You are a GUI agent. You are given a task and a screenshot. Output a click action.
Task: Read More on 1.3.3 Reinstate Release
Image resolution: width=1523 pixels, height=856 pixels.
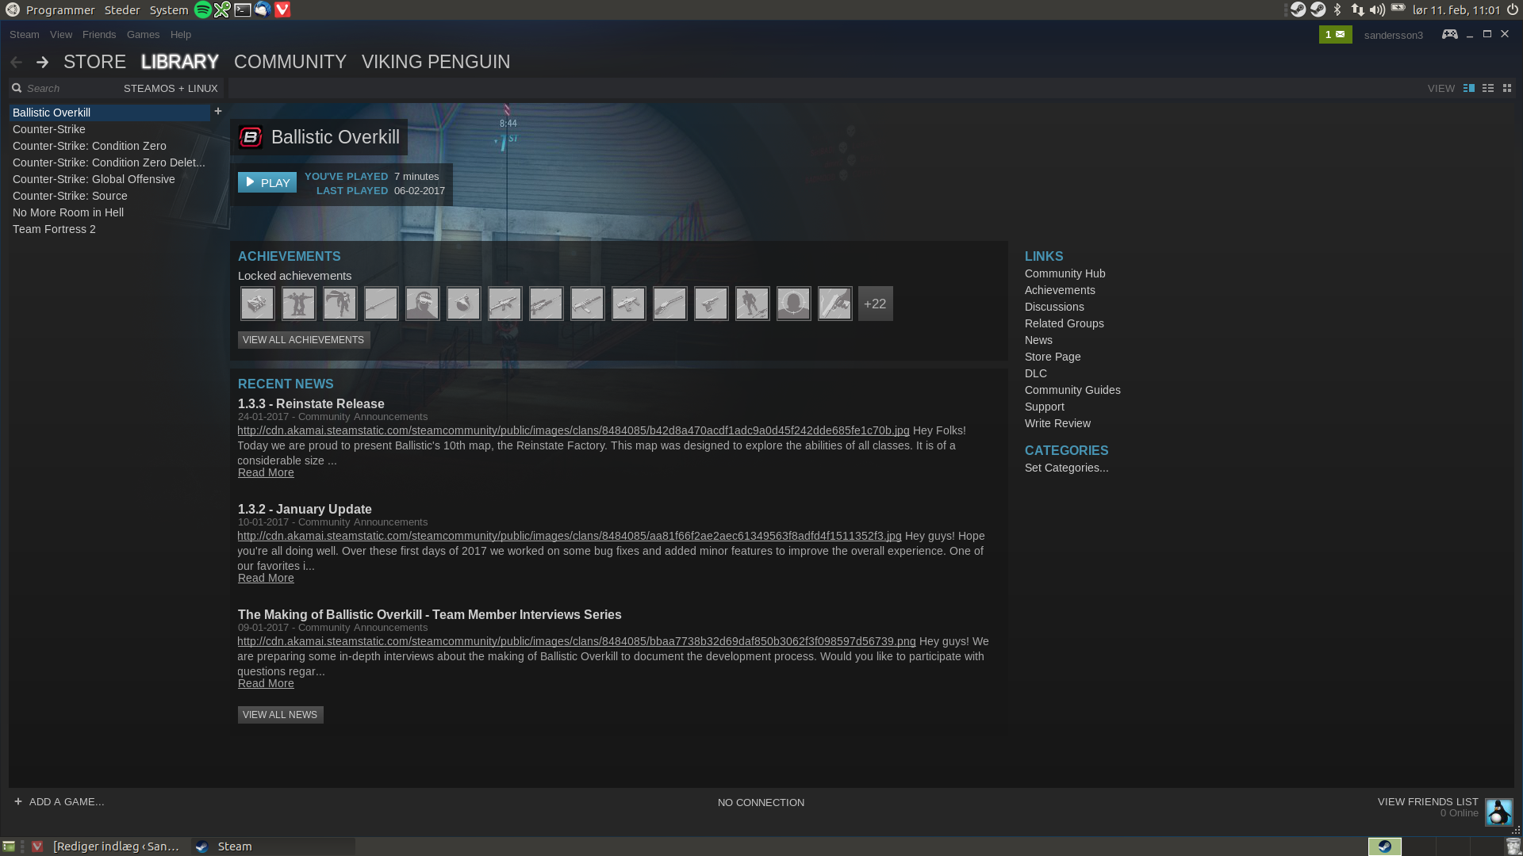point(266,472)
